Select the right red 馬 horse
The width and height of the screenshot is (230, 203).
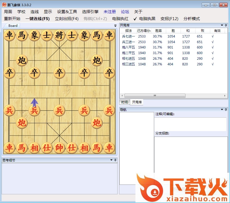click(x=97, y=148)
